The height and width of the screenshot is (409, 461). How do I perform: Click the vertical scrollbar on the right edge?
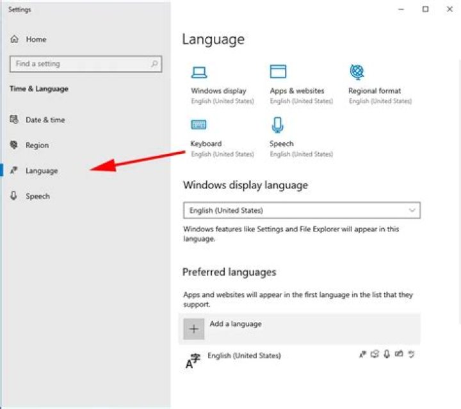[x=459, y=192]
